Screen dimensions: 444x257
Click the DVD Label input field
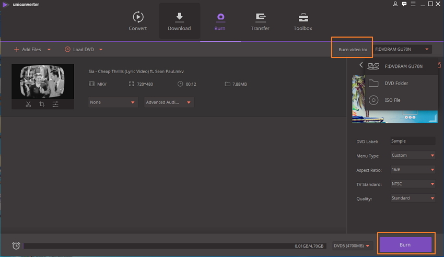[x=413, y=141]
